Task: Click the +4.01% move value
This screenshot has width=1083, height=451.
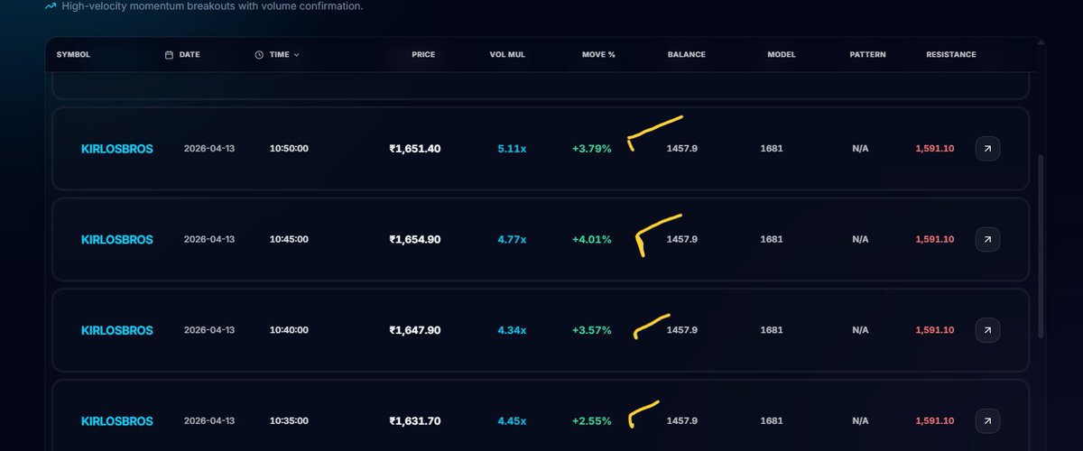Action: click(x=592, y=240)
